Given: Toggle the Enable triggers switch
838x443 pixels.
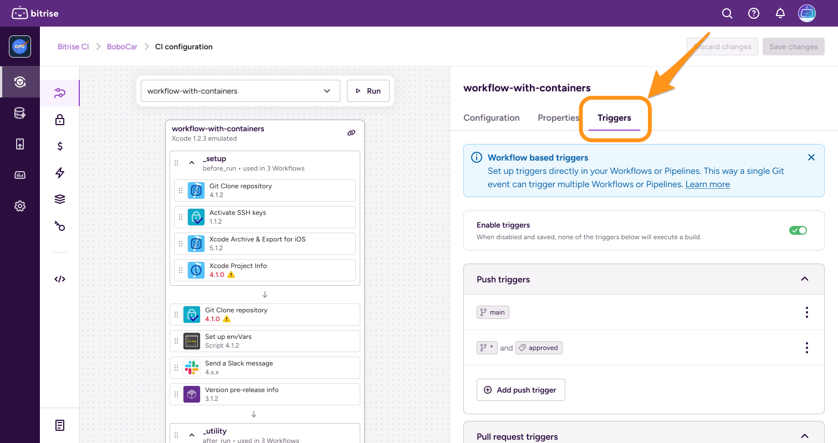Looking at the screenshot, I should click(x=798, y=230).
